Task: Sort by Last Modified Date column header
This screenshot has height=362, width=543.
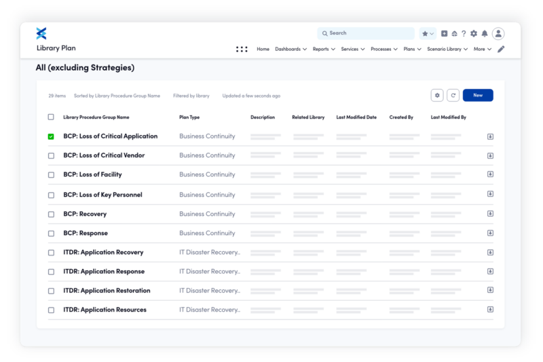Action: click(356, 117)
